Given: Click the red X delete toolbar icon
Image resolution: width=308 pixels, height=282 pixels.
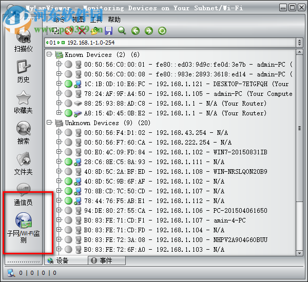Looking at the screenshot, I should (82, 31).
